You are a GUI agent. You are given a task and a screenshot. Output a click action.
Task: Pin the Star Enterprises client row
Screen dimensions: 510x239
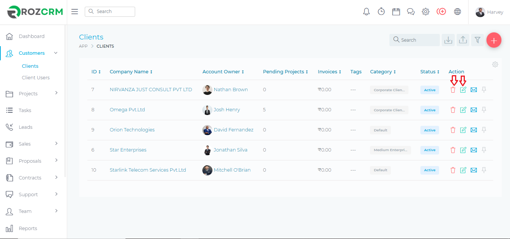[484, 150]
